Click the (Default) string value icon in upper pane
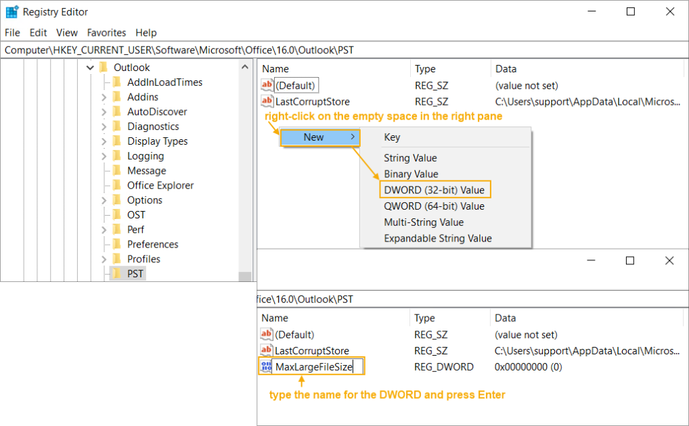Viewport: 689px width, 426px height. tap(267, 85)
